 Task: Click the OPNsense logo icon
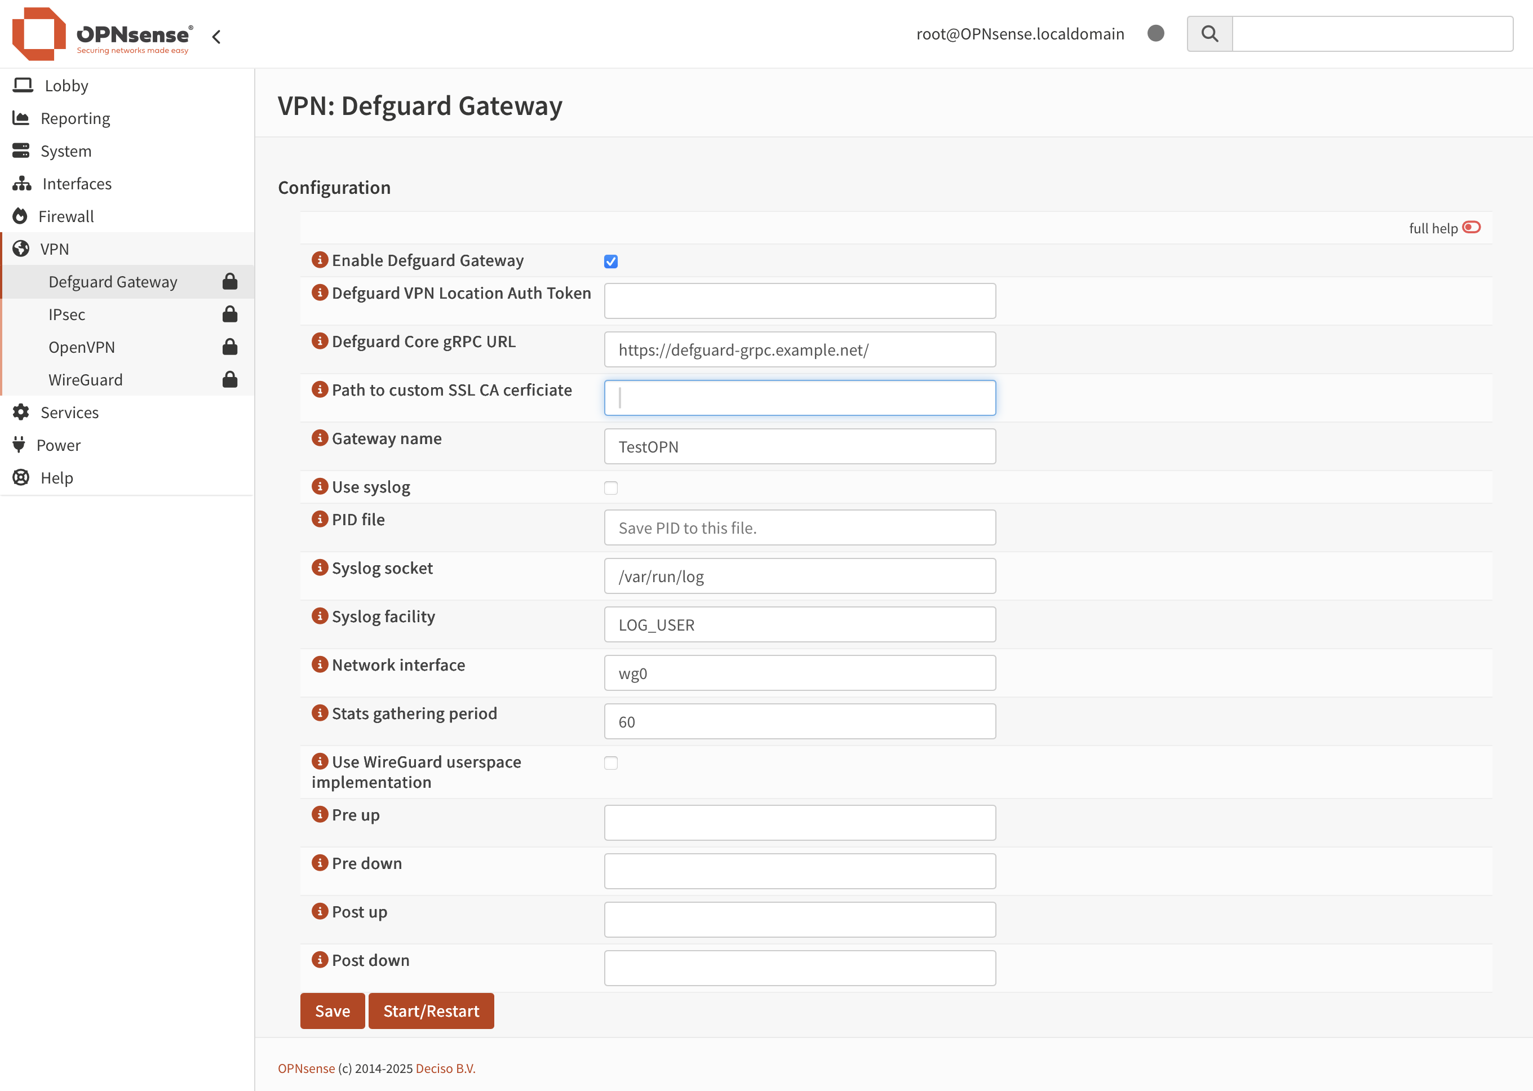39,34
